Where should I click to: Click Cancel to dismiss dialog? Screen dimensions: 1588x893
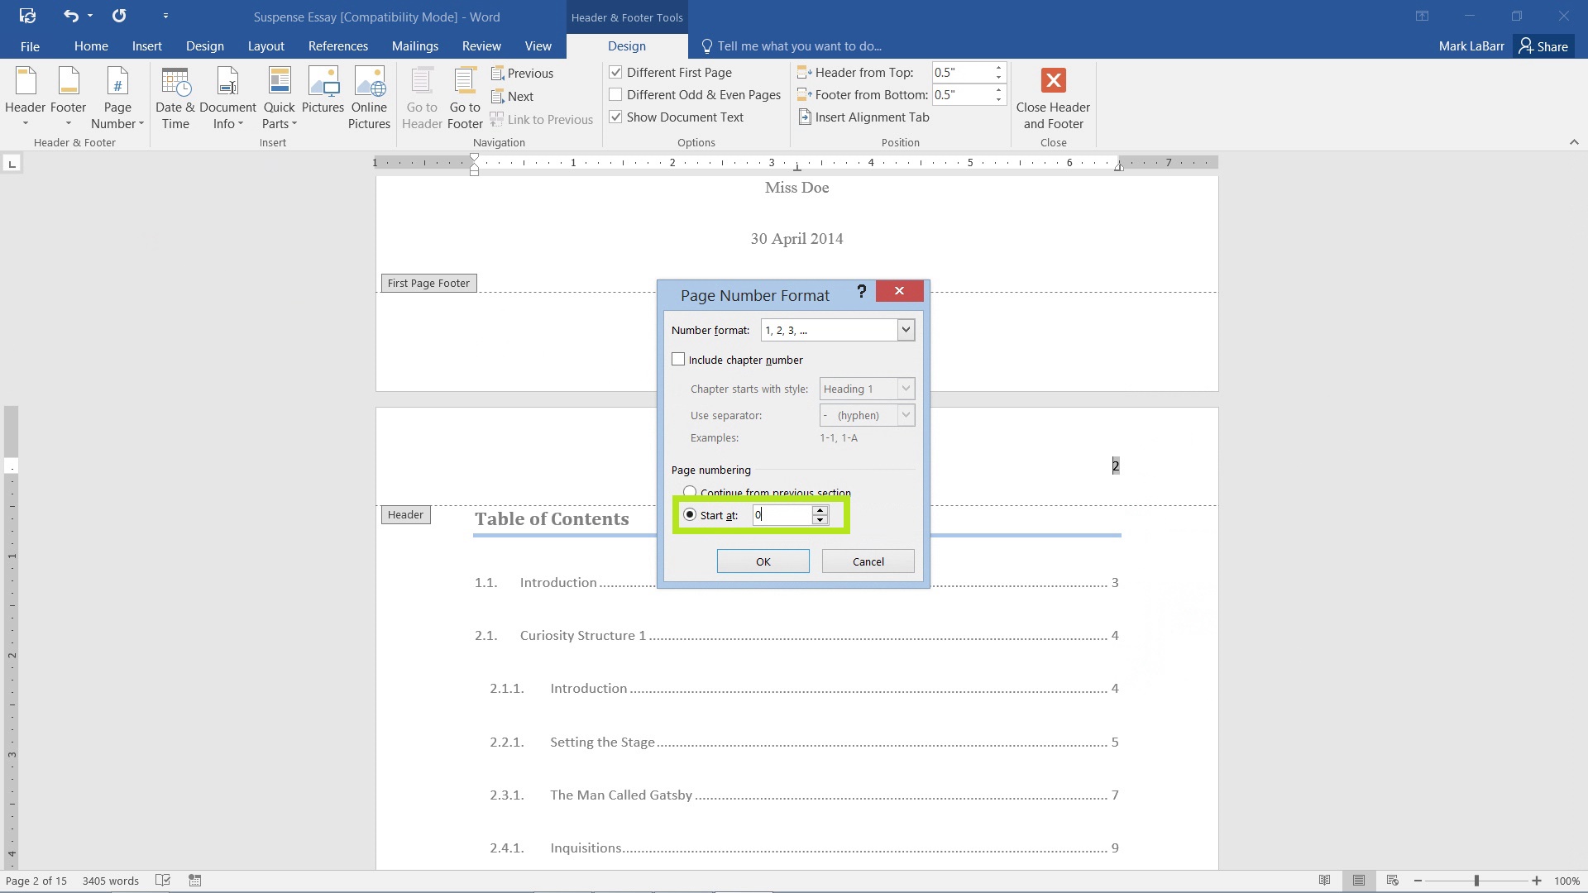coord(868,561)
